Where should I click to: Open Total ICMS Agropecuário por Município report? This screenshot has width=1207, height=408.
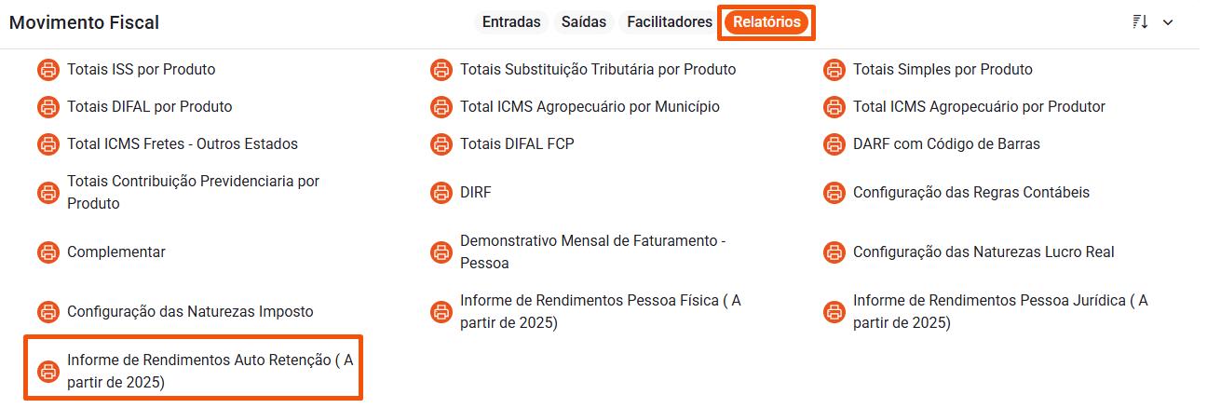[x=590, y=107]
